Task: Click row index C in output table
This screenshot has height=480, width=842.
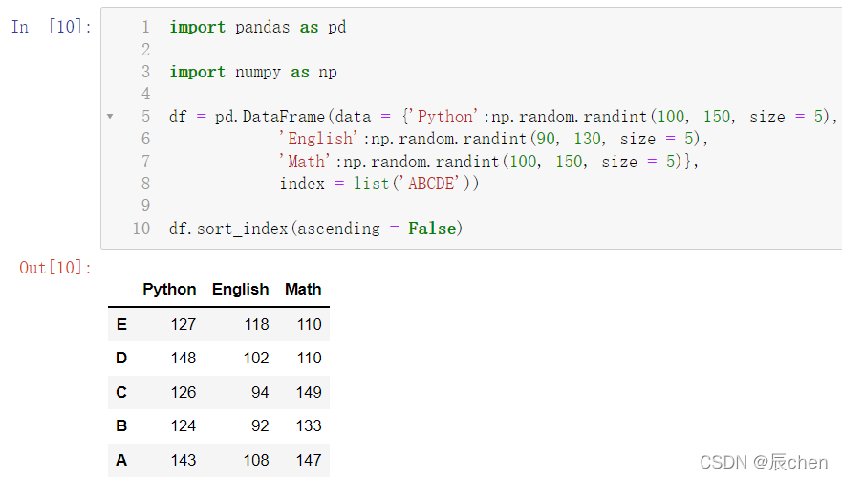Action: [121, 392]
